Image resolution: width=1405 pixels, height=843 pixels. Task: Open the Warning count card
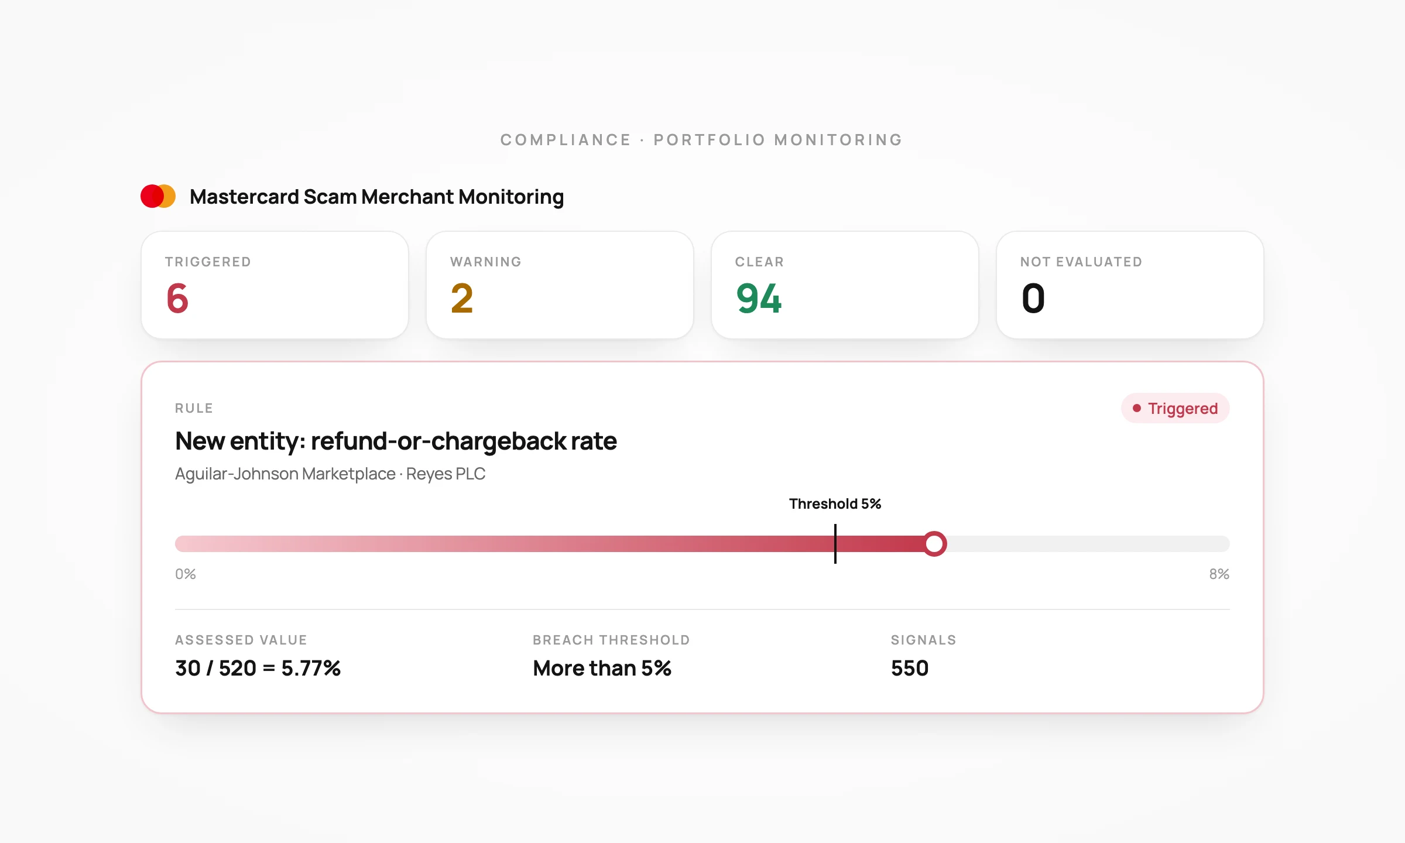click(560, 285)
